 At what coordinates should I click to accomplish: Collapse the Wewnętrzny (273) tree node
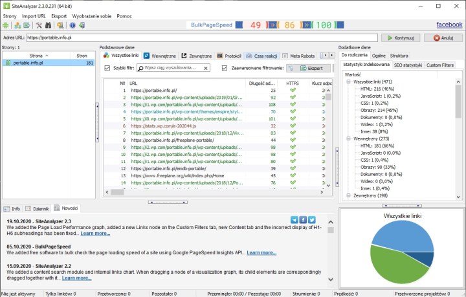point(348,138)
